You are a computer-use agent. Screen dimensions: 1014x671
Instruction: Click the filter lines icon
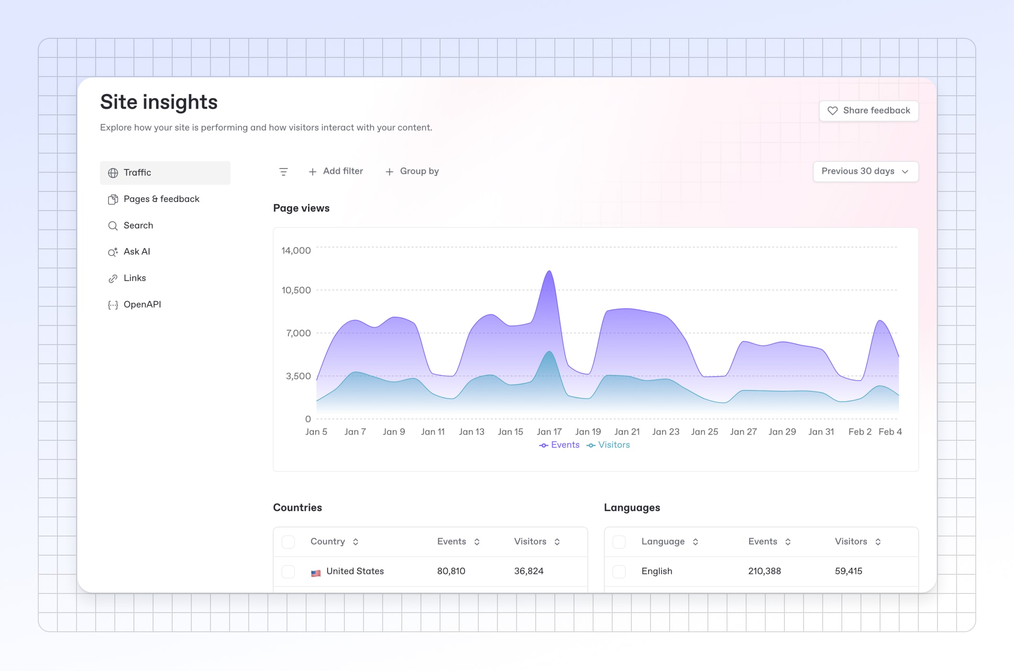pos(284,172)
